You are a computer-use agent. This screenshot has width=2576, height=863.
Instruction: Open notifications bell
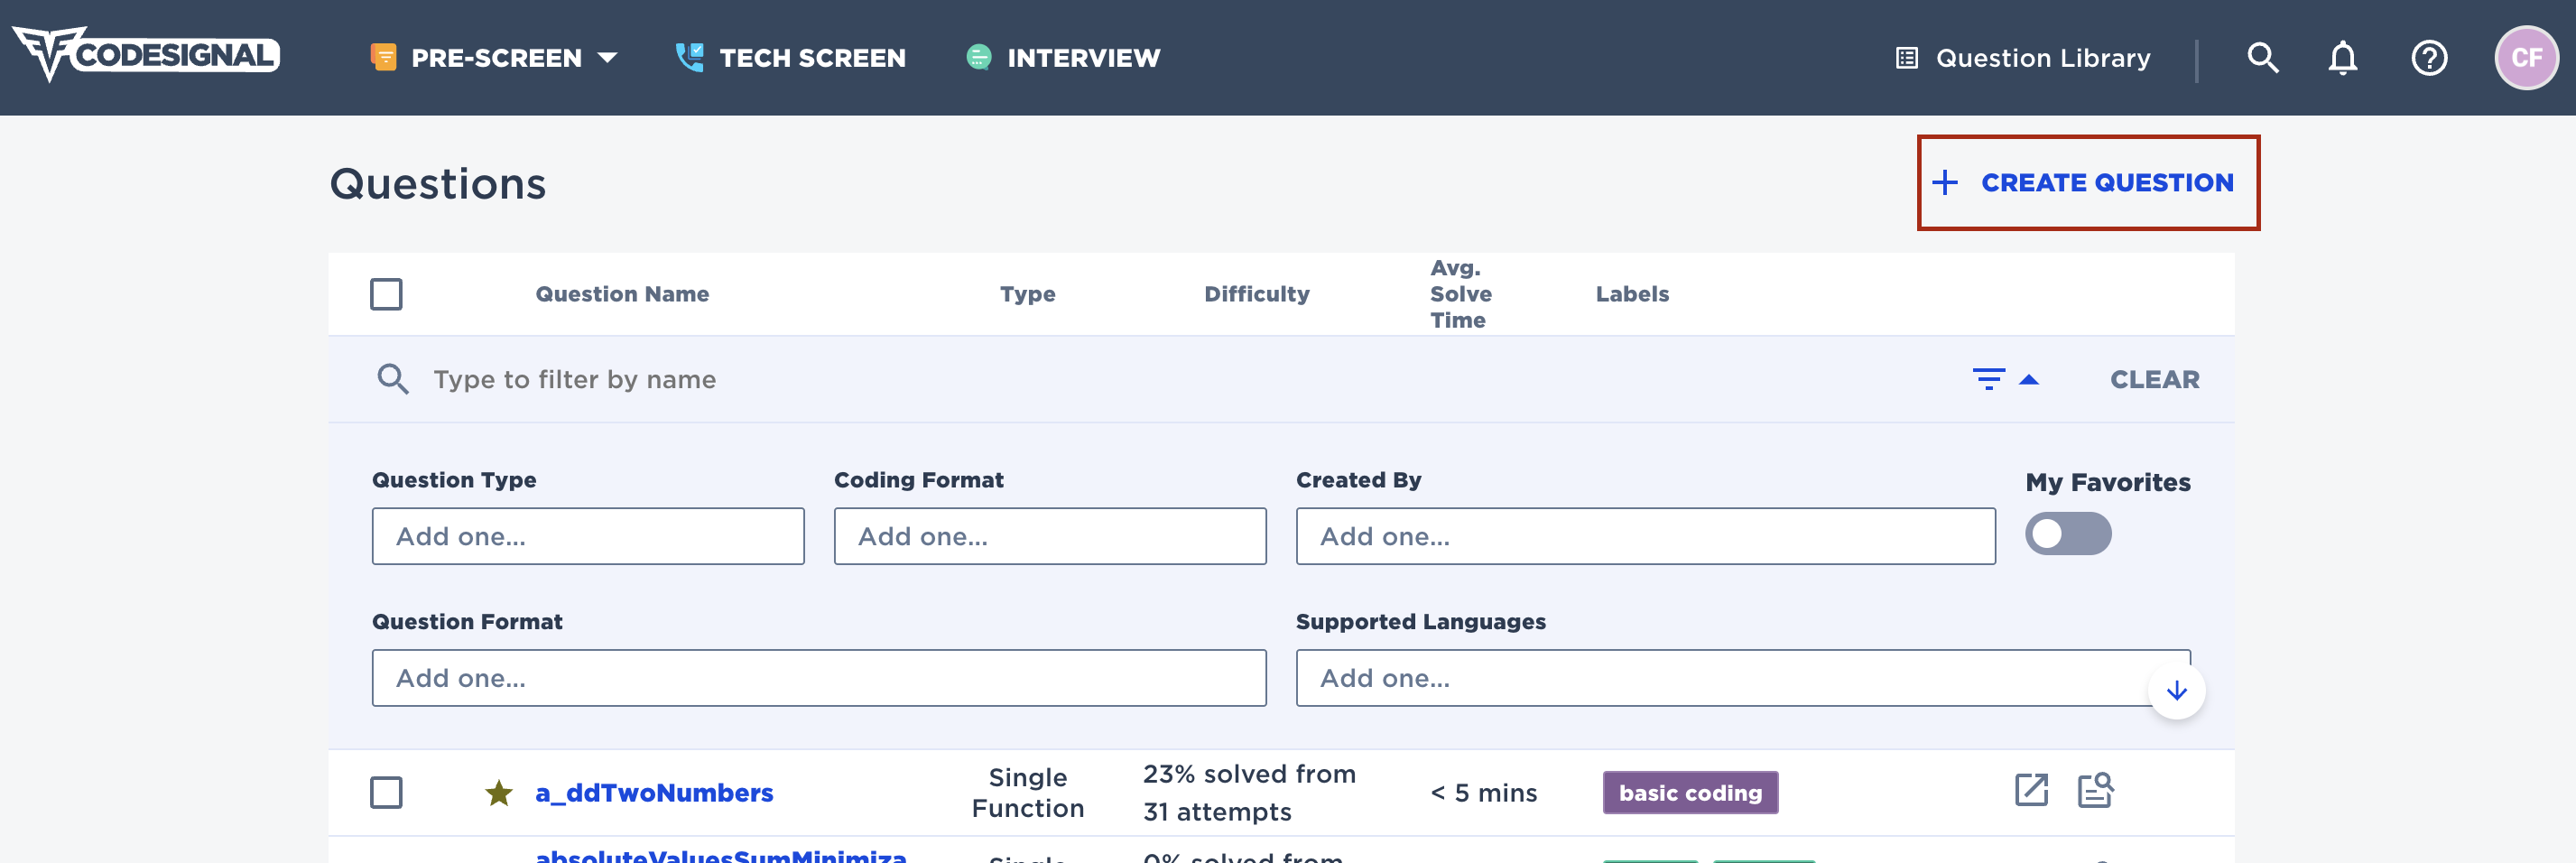pos(2343,58)
